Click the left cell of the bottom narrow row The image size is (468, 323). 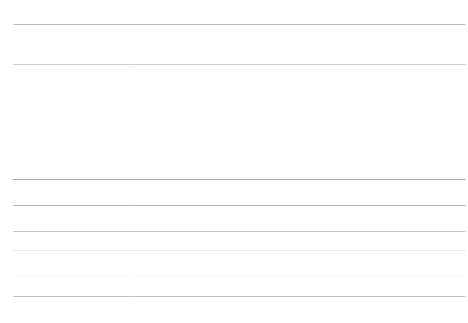(71, 287)
